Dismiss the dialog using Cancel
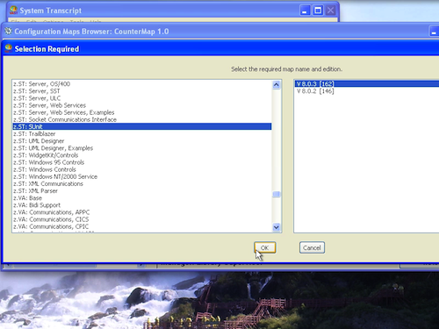The width and height of the screenshot is (439, 329). click(312, 247)
